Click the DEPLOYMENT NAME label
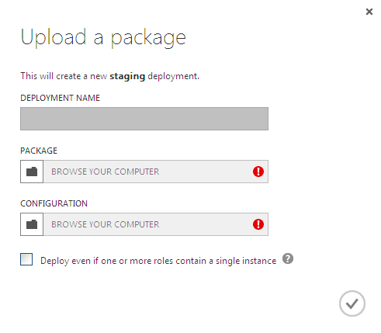Screen dimensions: 381x333 60,98
